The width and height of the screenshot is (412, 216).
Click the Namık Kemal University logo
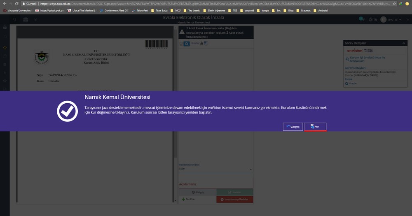tap(42, 57)
